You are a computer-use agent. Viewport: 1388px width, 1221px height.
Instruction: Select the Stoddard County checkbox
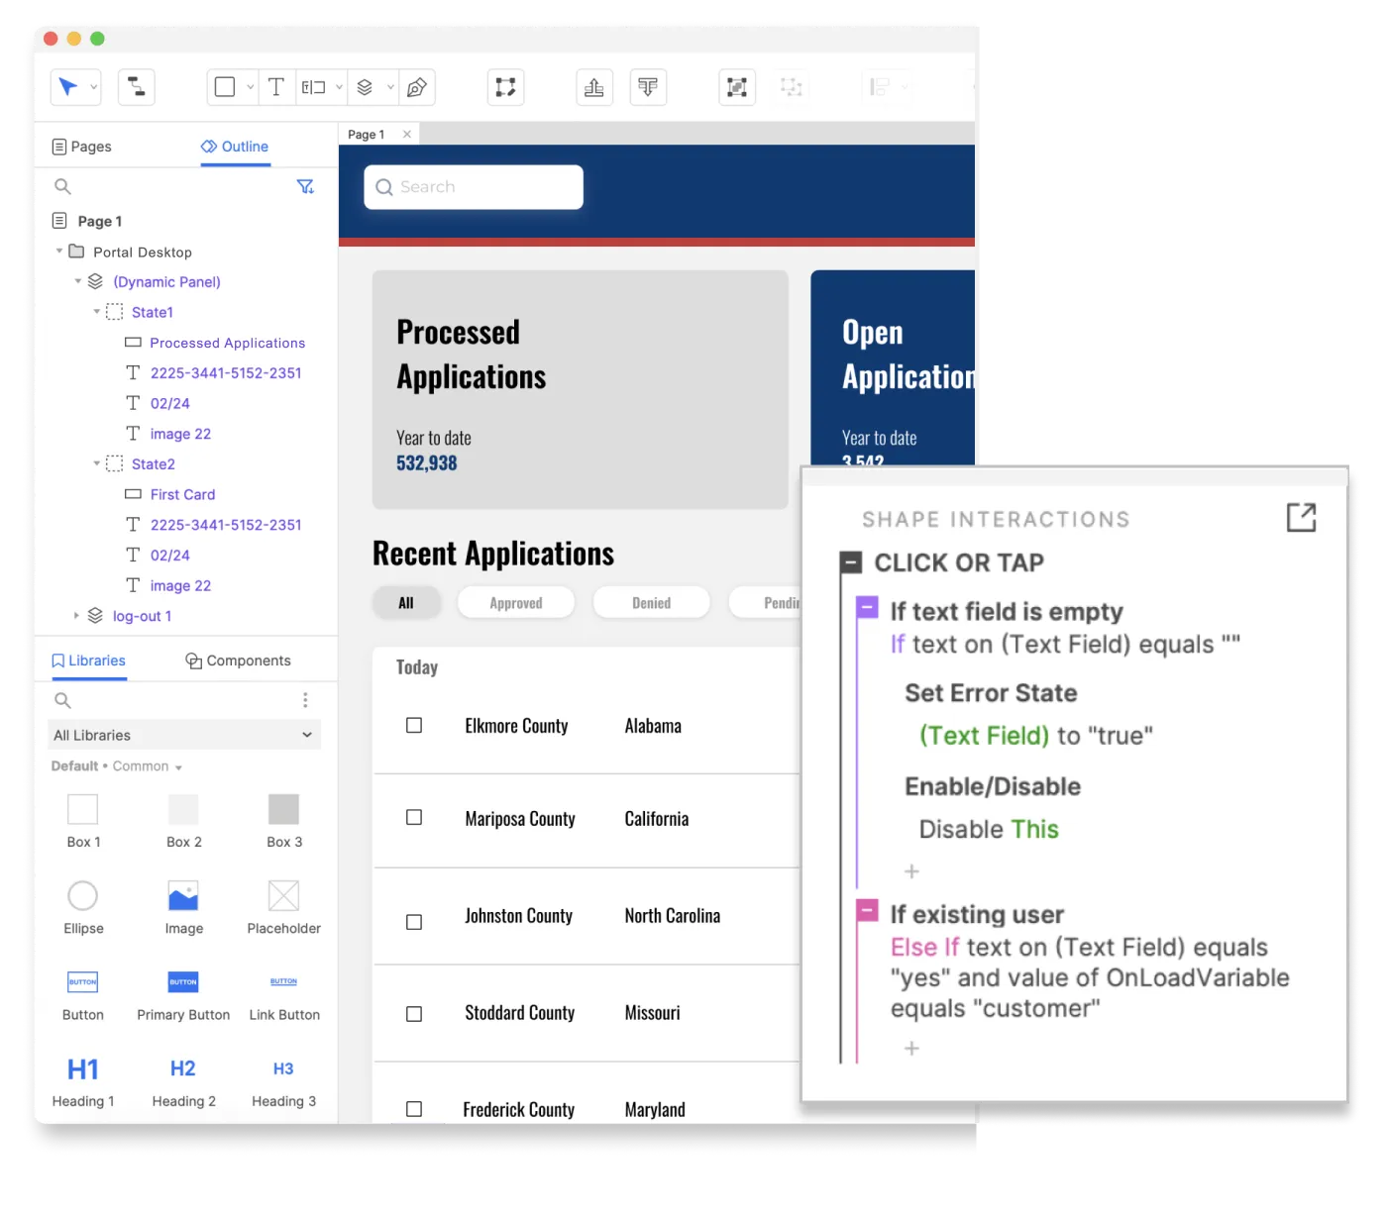[x=414, y=1014]
